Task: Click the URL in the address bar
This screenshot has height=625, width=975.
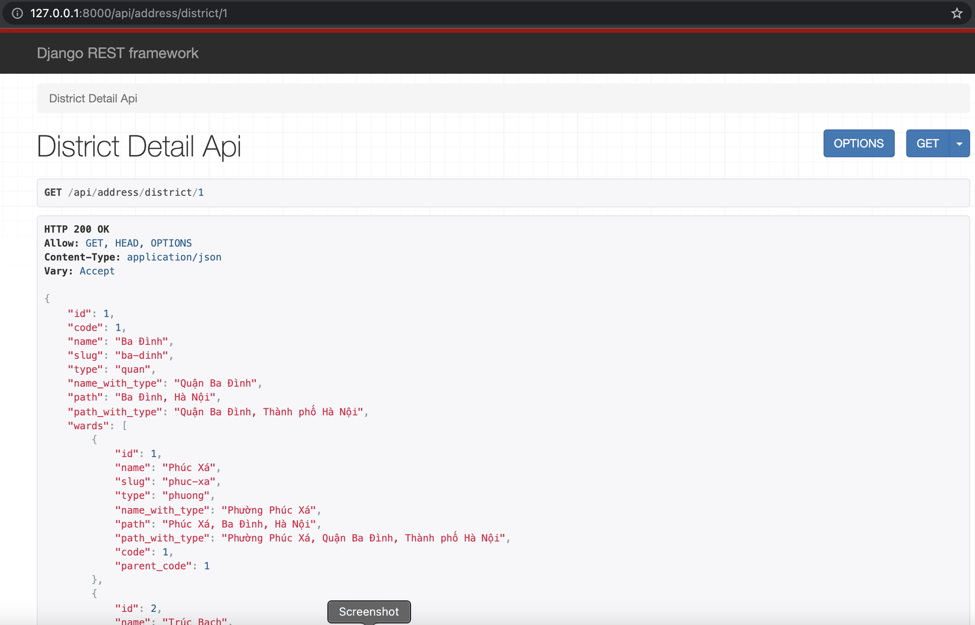Action: click(129, 13)
